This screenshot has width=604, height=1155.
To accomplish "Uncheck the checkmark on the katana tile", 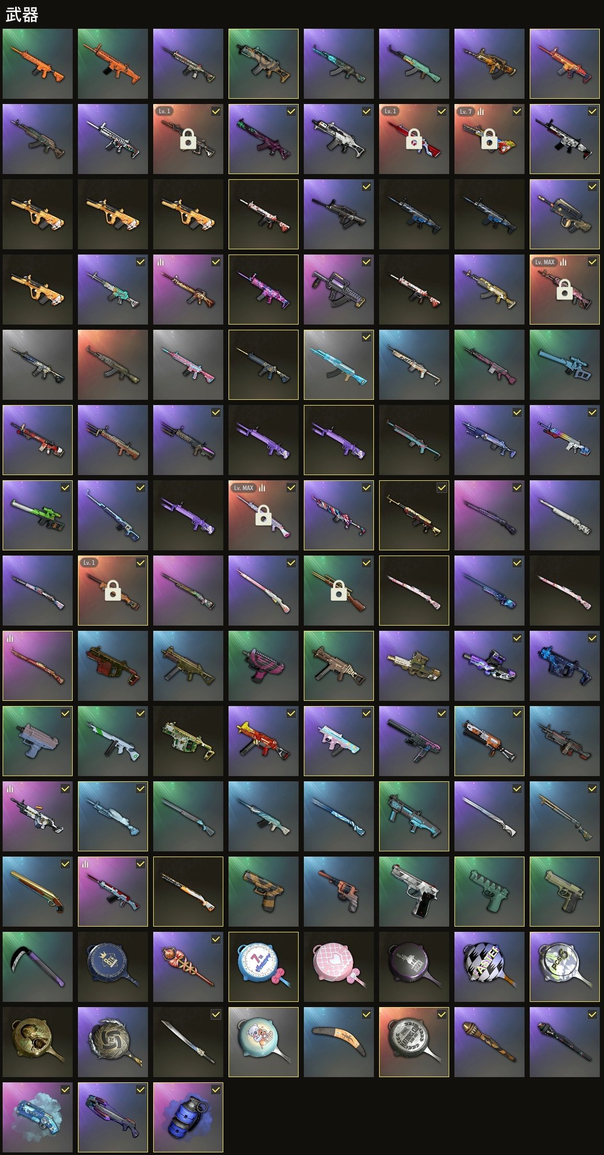I will [216, 1014].
